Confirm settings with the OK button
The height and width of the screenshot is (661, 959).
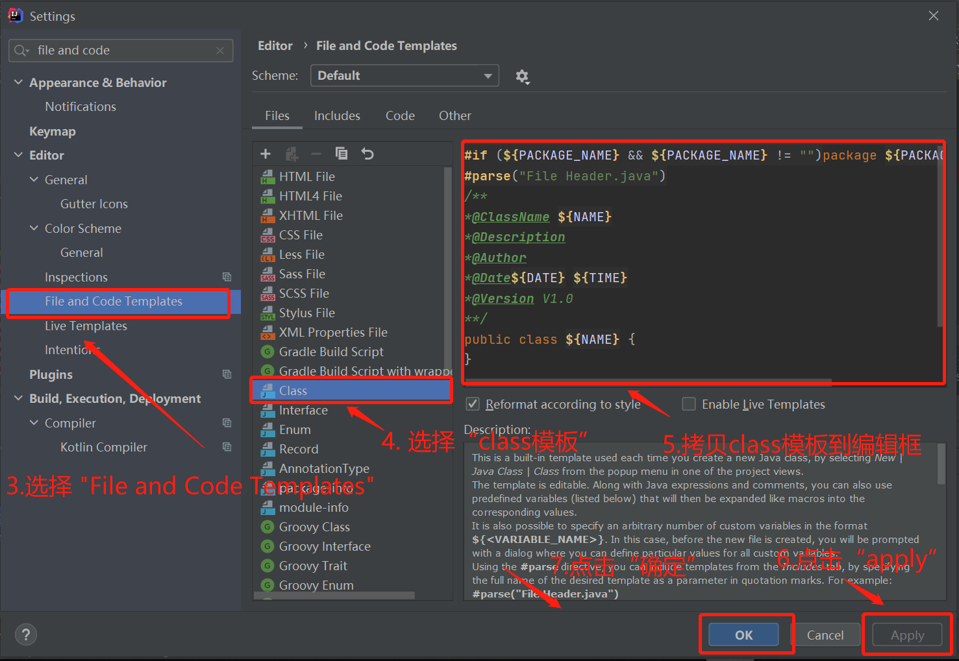[x=743, y=635]
